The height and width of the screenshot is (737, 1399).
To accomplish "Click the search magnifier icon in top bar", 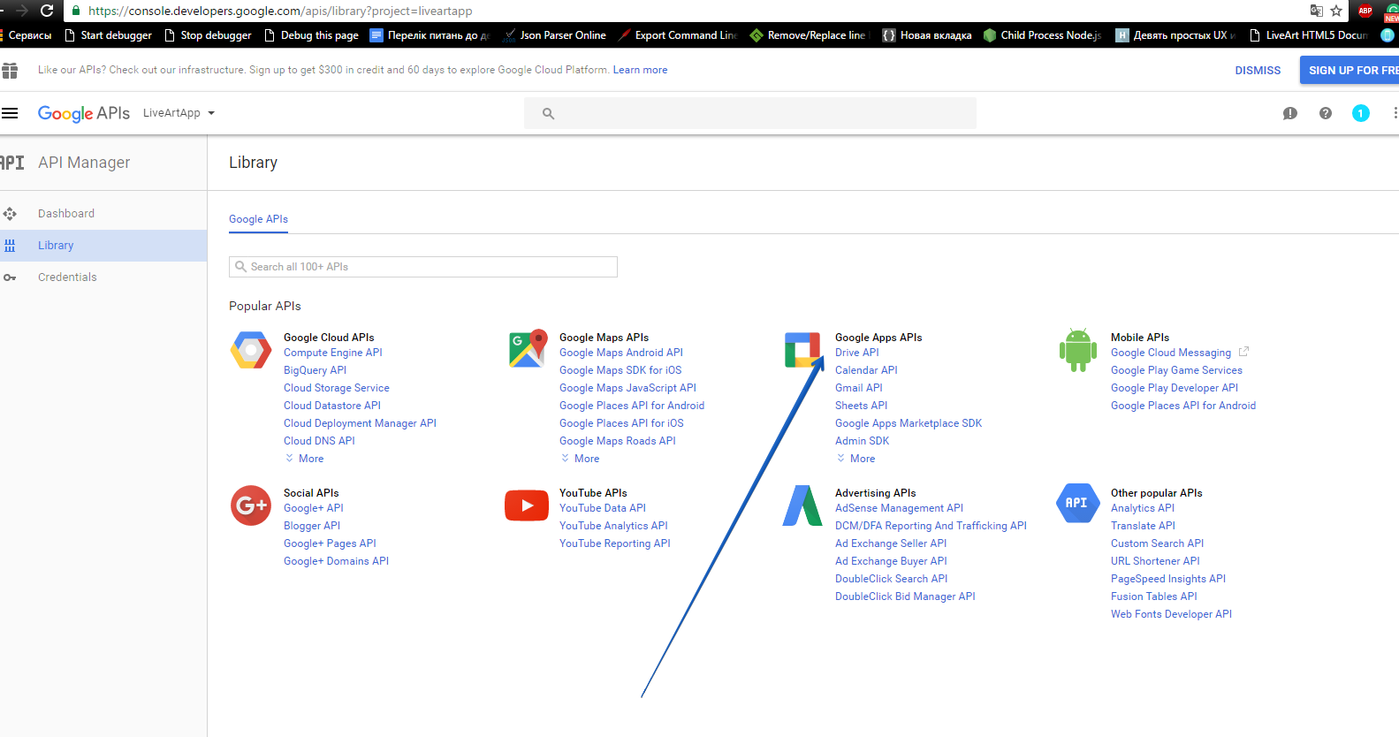I will (x=548, y=113).
